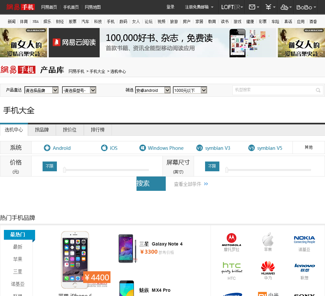325x296 pixels.
Task: Open the yen payment icon menu
Action: 268,7
